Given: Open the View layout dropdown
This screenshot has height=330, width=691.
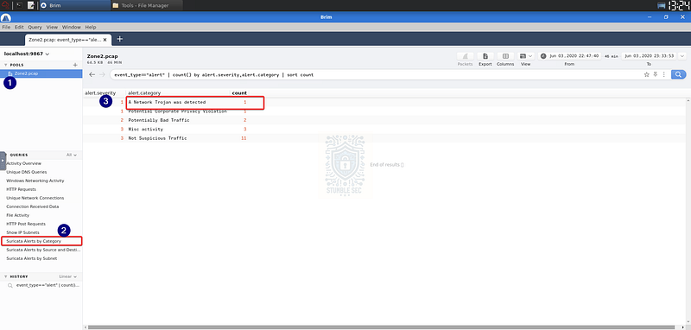Looking at the screenshot, I should point(526,56).
